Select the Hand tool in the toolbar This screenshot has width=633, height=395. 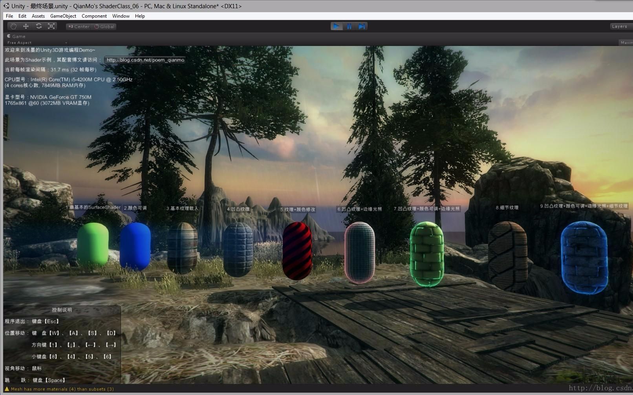coord(13,26)
